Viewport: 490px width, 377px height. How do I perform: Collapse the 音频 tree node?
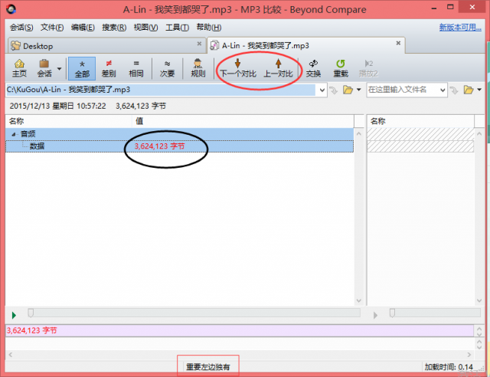(14, 134)
